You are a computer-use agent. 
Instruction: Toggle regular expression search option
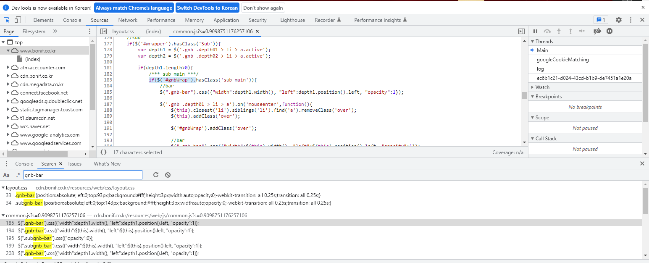point(18,175)
